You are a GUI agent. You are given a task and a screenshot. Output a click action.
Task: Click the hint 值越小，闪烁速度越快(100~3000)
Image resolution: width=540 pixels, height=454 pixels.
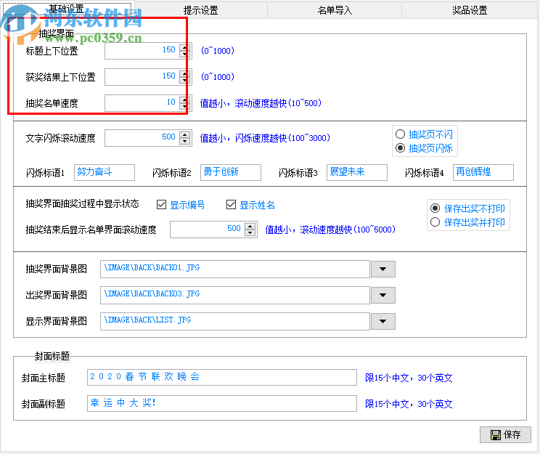[x=265, y=138]
